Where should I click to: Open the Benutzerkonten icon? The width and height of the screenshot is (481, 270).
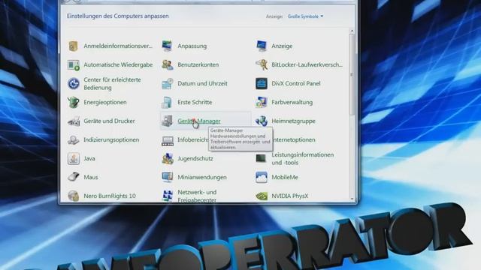point(167,65)
